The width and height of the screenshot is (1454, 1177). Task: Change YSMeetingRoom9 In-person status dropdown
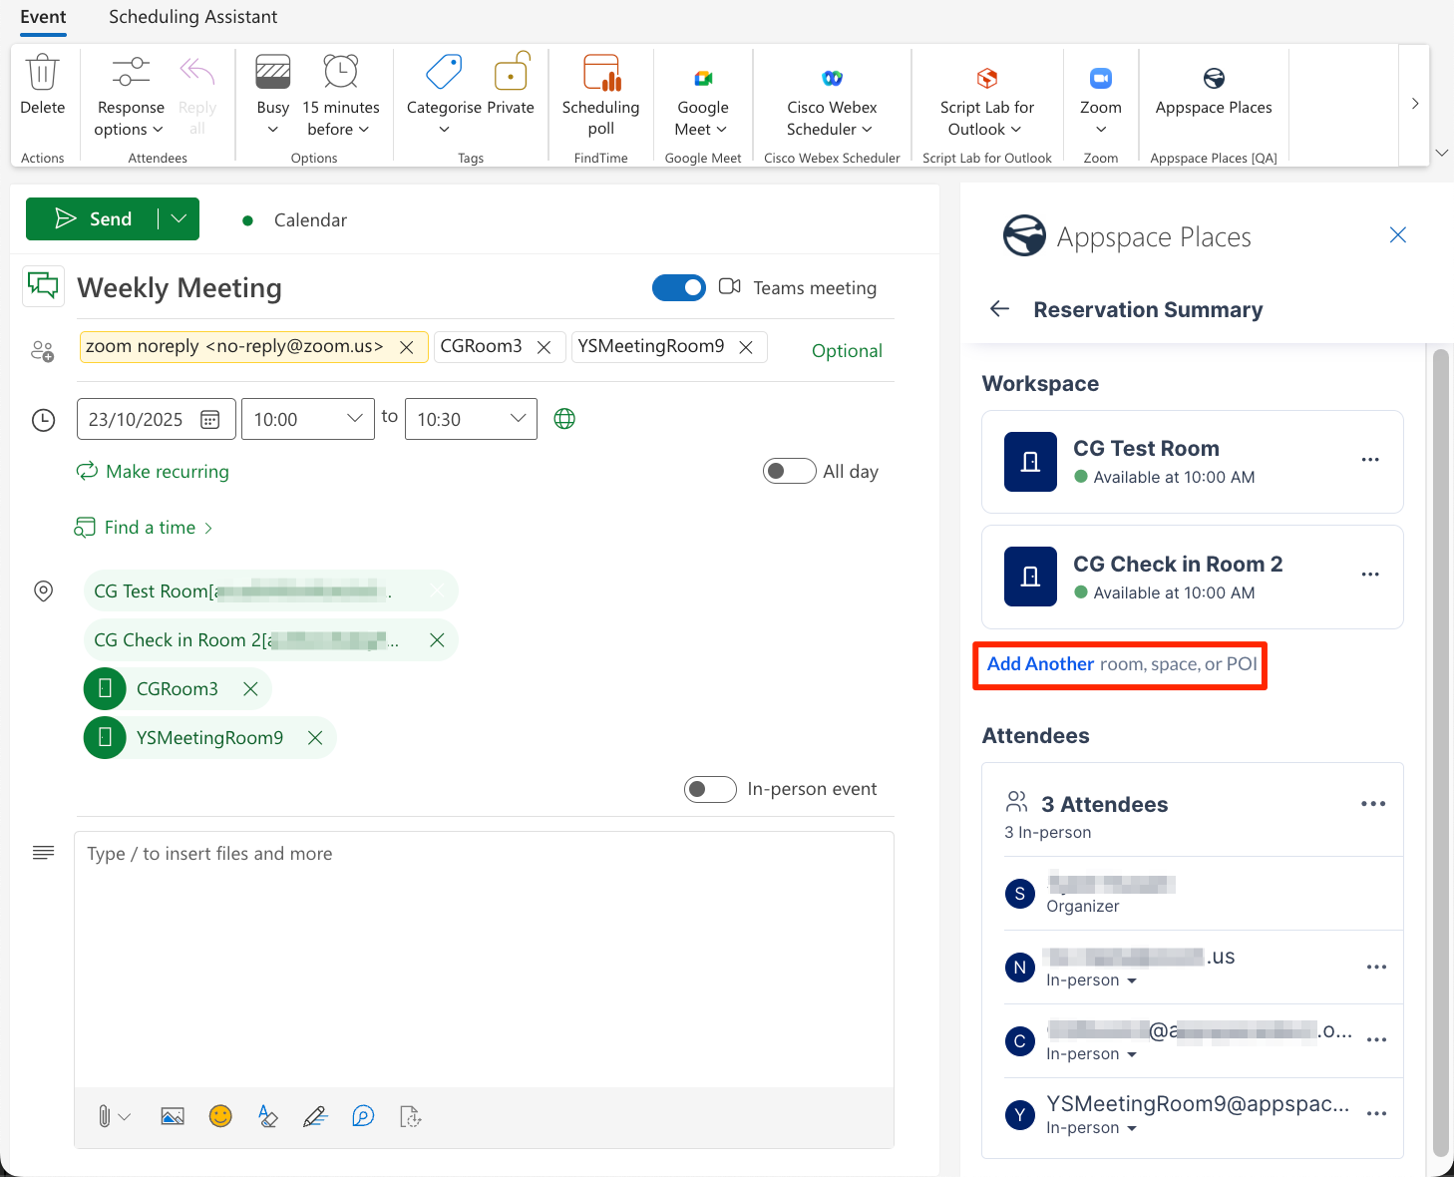click(1091, 1128)
